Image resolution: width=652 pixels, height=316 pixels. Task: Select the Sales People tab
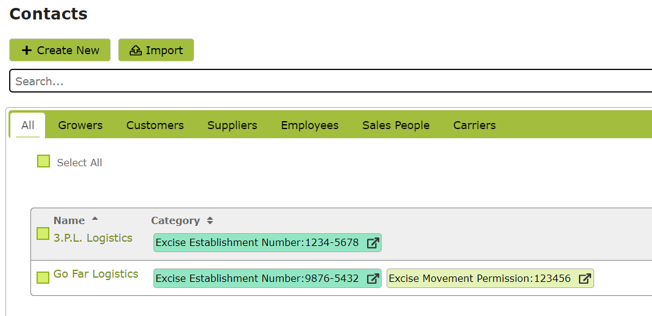[x=396, y=125]
